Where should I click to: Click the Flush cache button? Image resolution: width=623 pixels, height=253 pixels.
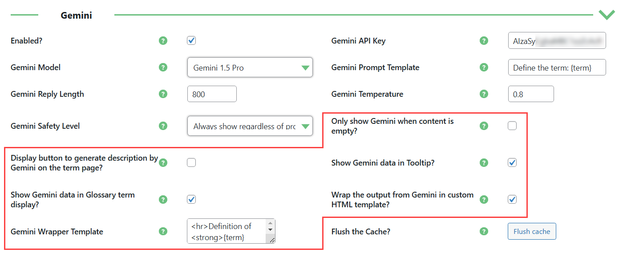(532, 231)
